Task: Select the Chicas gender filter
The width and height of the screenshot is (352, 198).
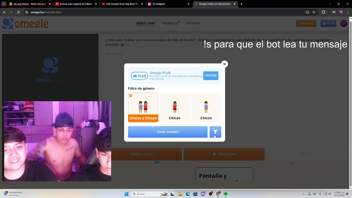Action: 175,108
